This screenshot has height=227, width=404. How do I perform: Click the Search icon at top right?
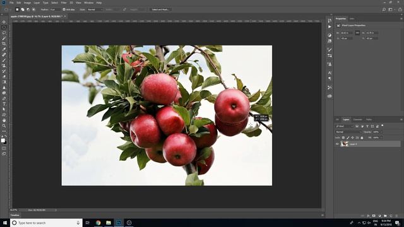tap(384, 9)
